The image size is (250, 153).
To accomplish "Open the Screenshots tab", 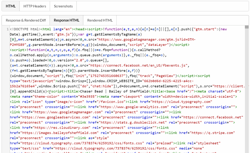I will click(63, 6).
